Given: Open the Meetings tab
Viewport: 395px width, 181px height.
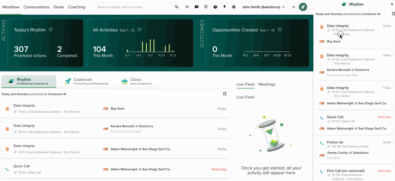Looking at the screenshot, I should (267, 84).
